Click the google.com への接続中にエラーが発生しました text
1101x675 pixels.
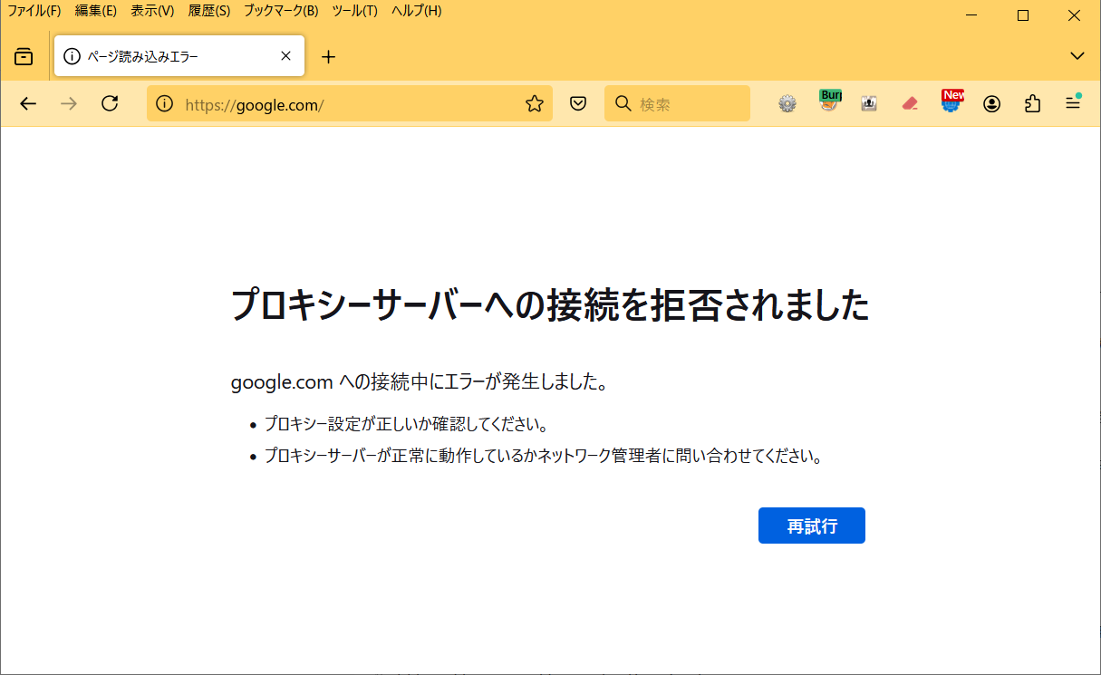tap(419, 381)
